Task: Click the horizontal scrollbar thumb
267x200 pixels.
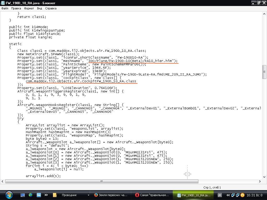Action: click(x=102, y=181)
